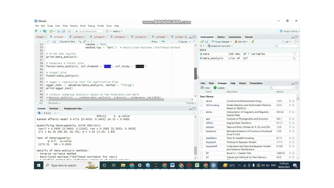The image size is (334, 188).
Task: Check the AICcmodavg package checkbox
Action: tap(201, 105)
